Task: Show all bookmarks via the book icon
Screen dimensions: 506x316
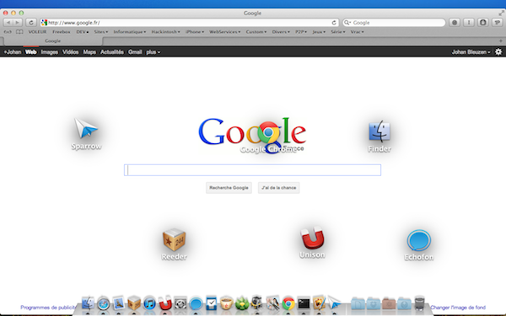Action: [x=19, y=32]
